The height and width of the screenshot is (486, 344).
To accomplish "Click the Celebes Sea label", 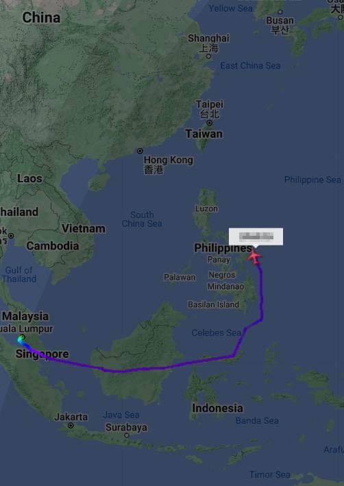I will [217, 333].
